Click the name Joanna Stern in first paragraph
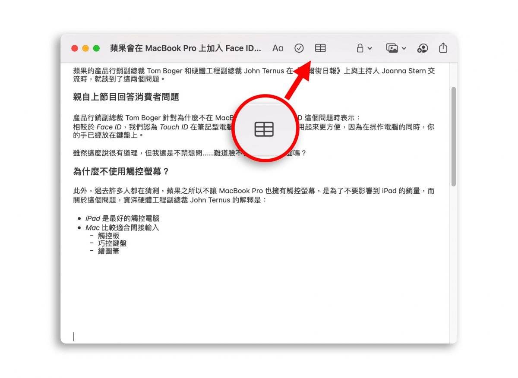518x378 pixels. [404, 71]
